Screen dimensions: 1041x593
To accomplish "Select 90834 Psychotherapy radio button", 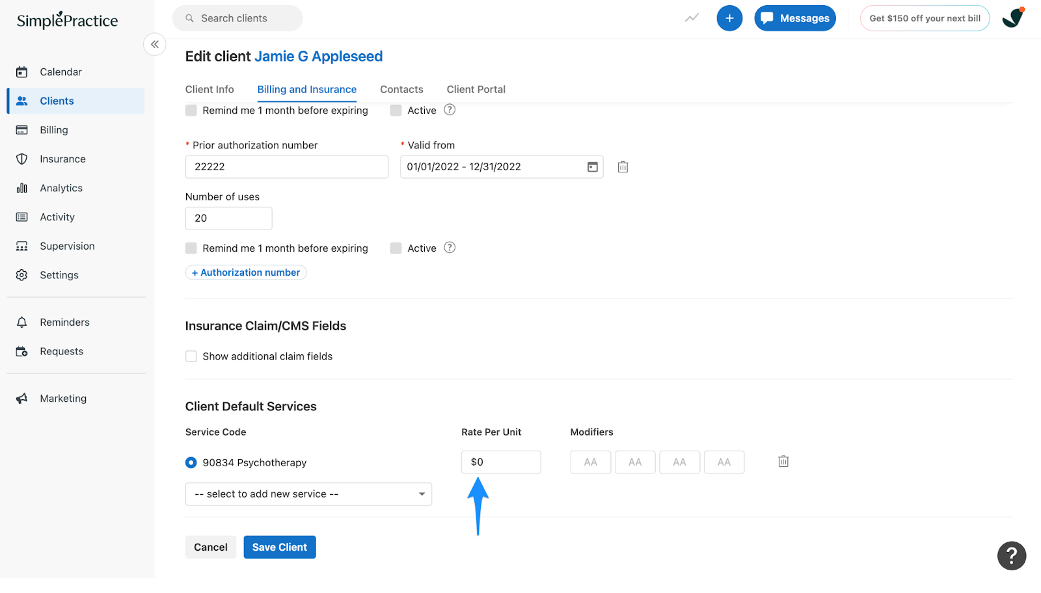I will (191, 463).
